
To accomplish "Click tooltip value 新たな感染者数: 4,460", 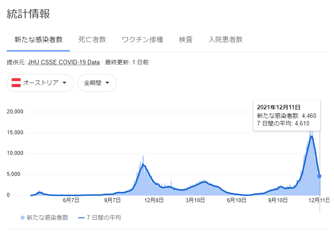I will coord(287,116).
